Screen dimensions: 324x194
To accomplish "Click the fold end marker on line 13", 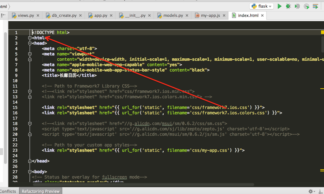I will pyautogui.click(x=30, y=97).
